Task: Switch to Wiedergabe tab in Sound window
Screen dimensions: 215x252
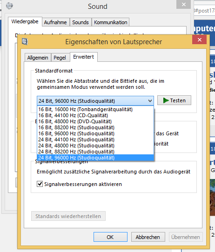Action: (25, 21)
